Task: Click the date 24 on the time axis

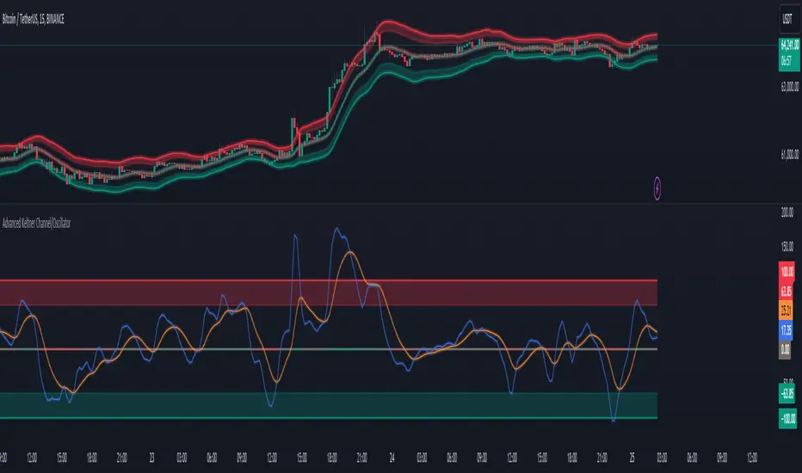Action: click(x=392, y=458)
